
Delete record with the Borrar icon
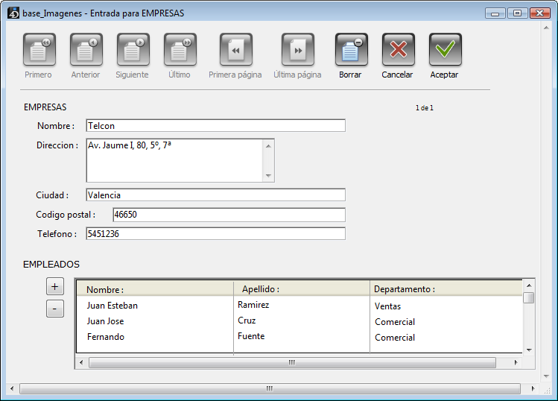coord(351,50)
